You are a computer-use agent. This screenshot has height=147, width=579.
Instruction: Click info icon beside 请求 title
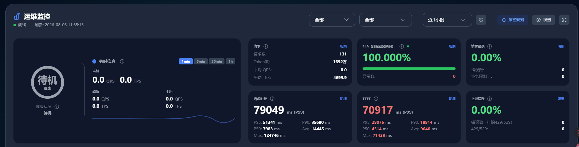point(266,47)
